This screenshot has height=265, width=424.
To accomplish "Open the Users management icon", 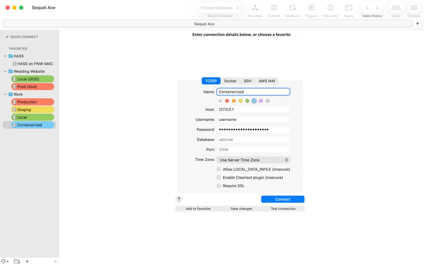I will [396, 8].
